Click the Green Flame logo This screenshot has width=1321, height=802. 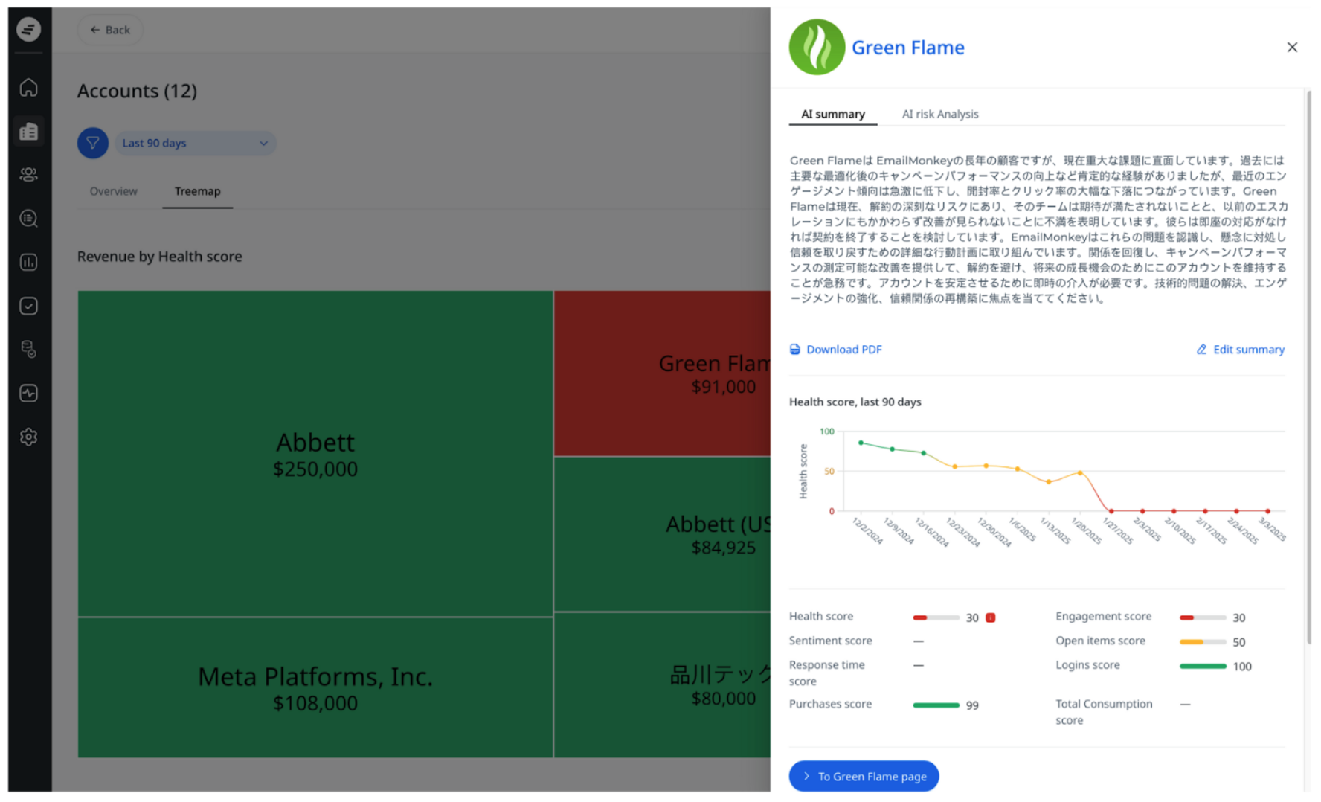coord(817,47)
